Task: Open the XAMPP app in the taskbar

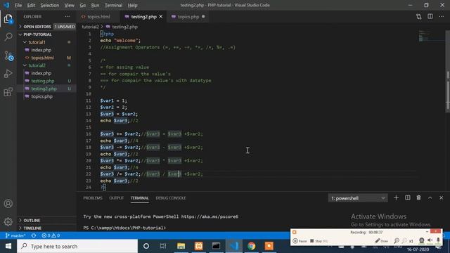Action: [198, 246]
